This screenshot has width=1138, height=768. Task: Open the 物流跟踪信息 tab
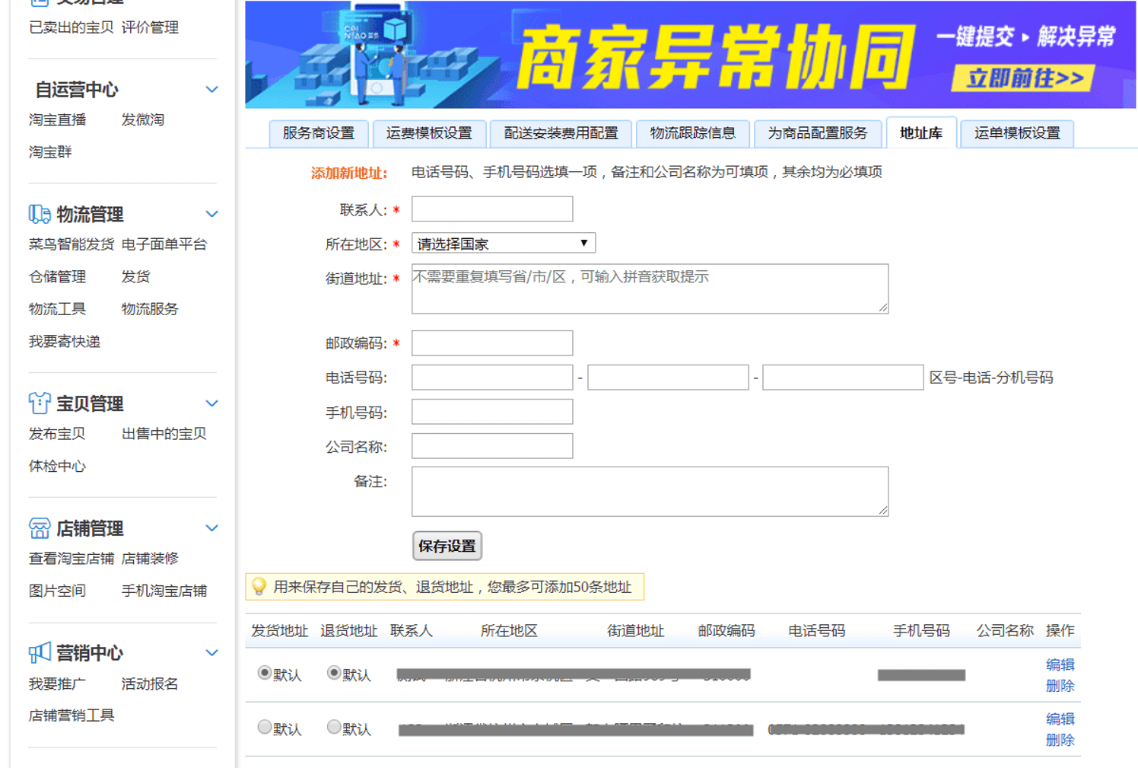692,133
